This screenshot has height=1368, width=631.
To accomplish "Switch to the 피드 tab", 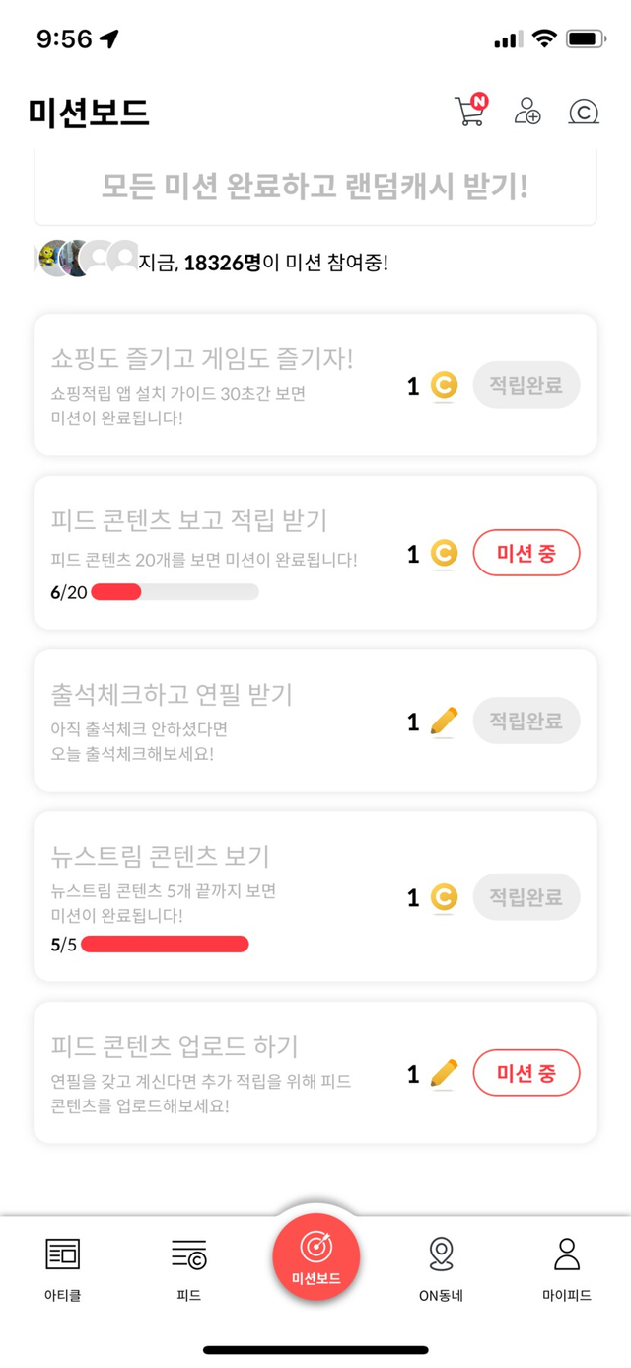I will (x=189, y=1266).
